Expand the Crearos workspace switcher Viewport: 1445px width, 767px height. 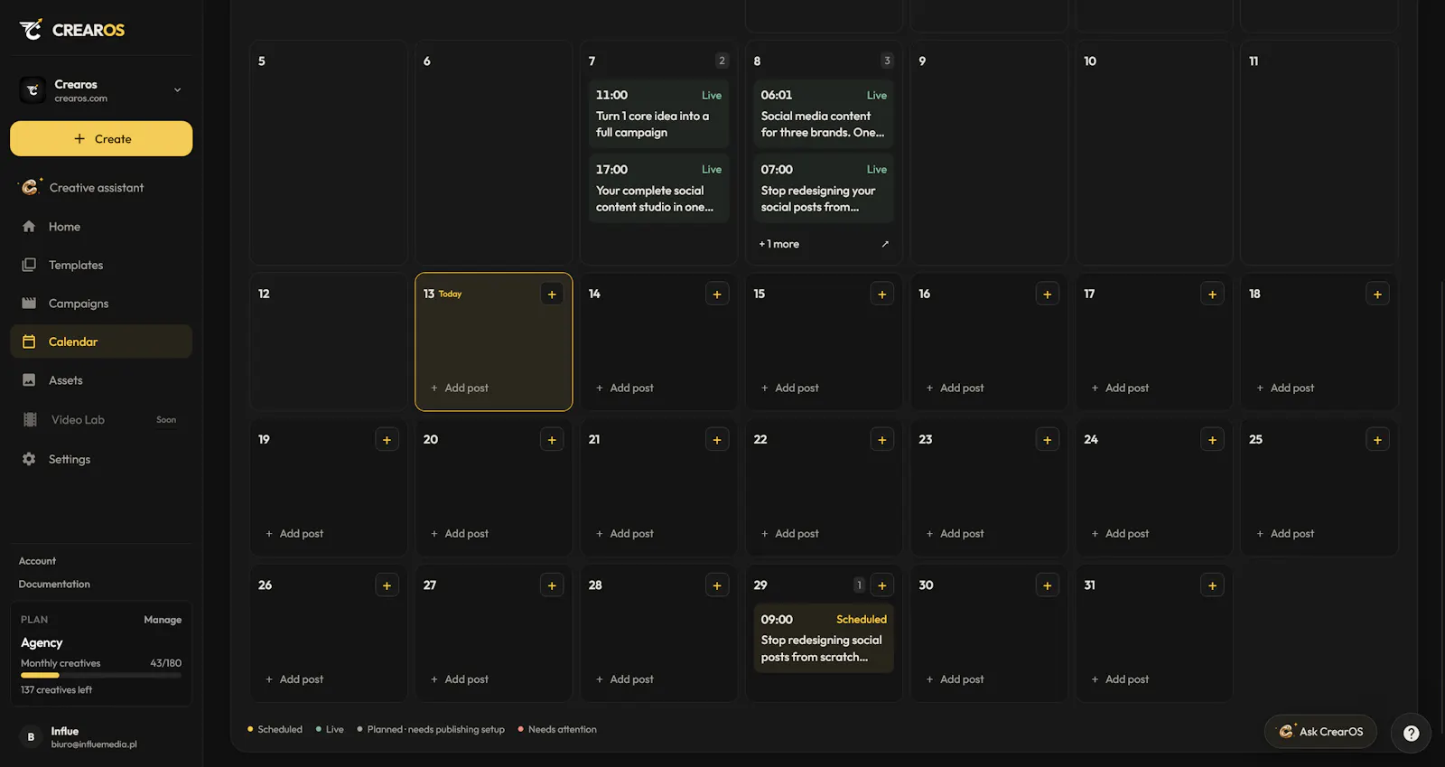pos(177,90)
